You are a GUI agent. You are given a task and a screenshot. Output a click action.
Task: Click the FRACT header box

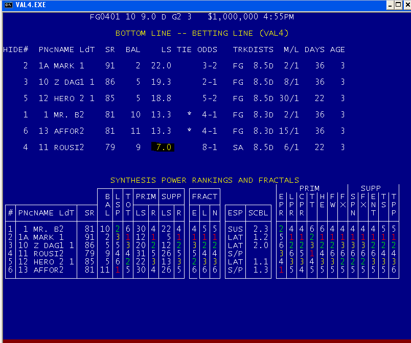point(204,197)
